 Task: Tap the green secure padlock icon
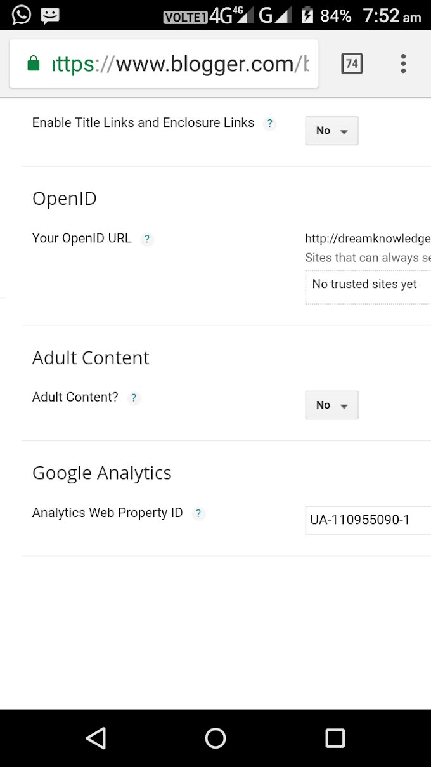[33, 63]
